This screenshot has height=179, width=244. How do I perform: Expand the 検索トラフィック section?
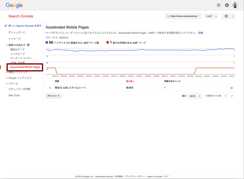7,72
